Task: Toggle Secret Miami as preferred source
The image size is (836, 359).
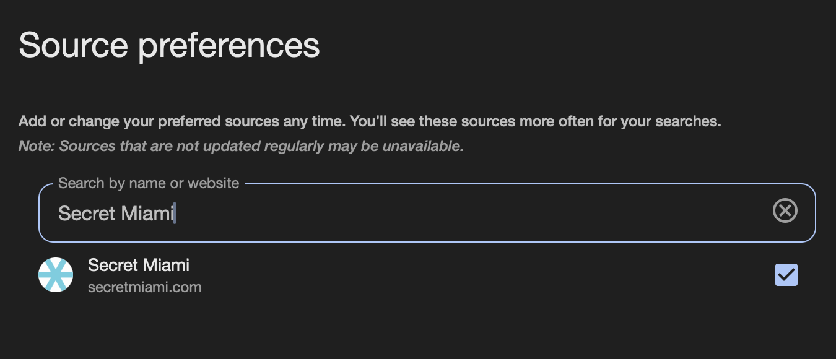Action: coord(786,275)
